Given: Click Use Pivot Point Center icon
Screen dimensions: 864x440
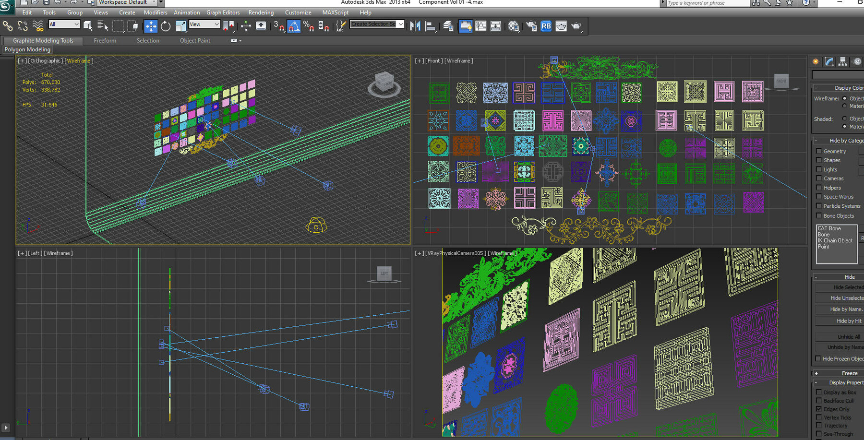Looking at the screenshot, I should (229, 26).
